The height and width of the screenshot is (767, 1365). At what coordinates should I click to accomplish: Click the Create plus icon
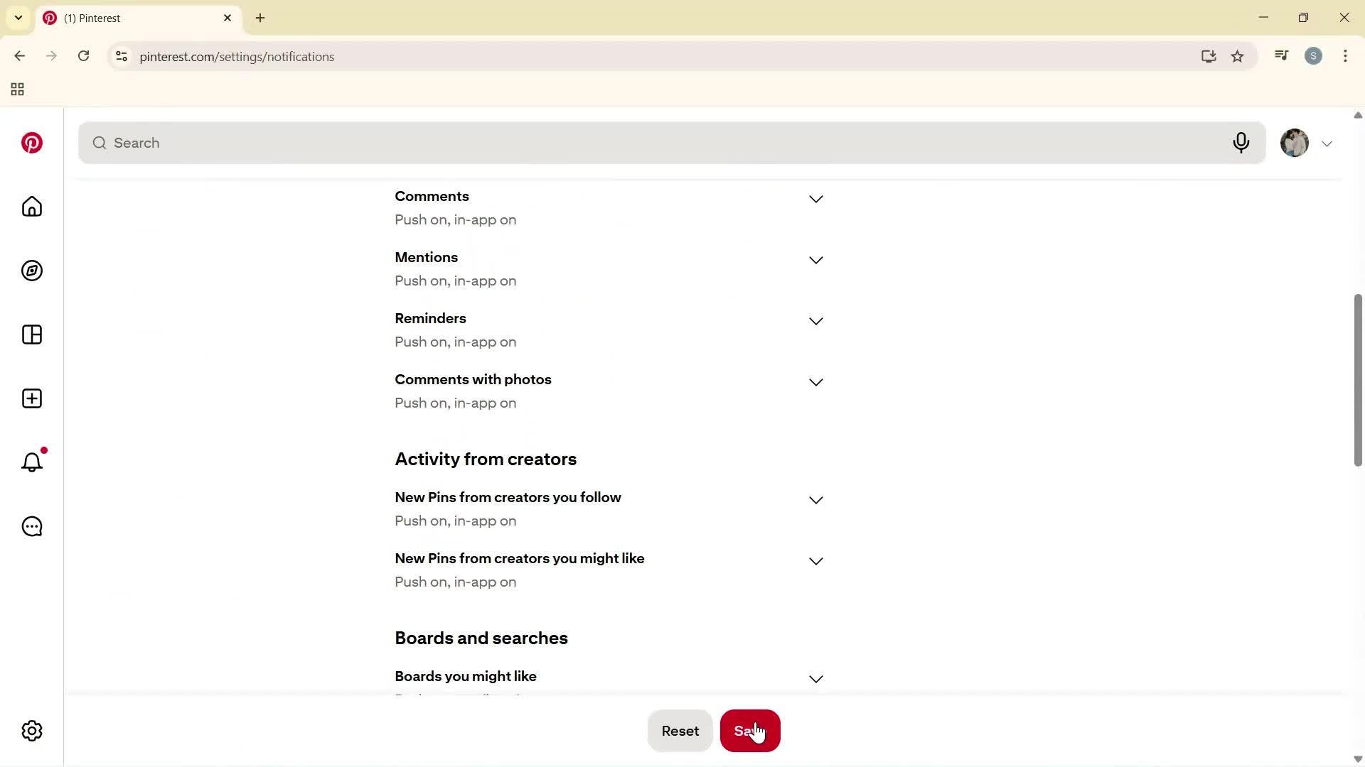coord(31,398)
